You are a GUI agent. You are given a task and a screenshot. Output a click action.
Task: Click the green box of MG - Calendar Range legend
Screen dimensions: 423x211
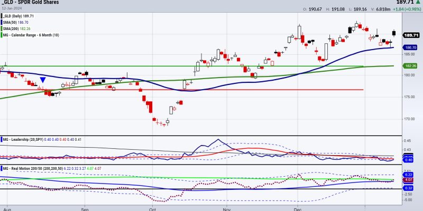point(2,35)
